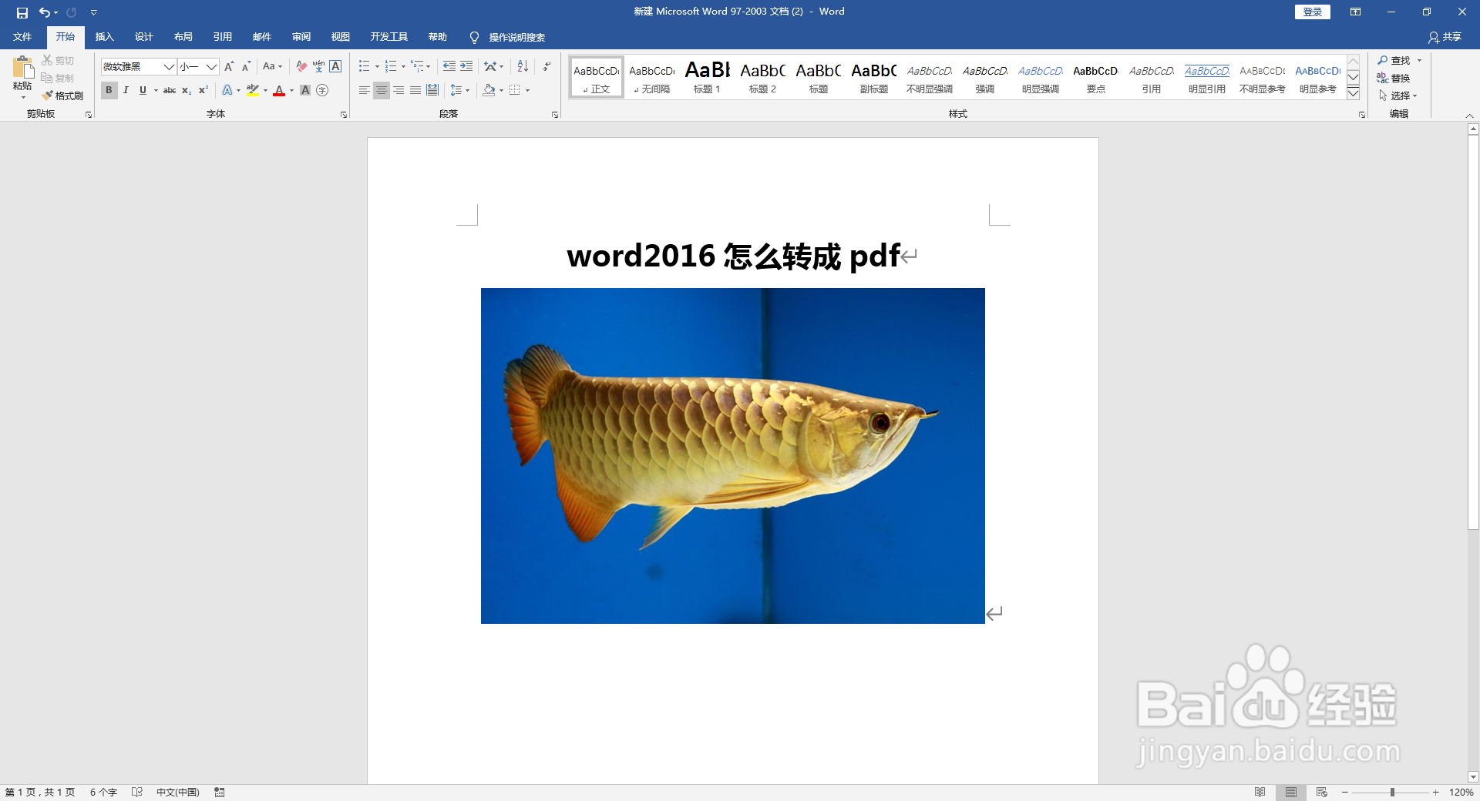Open the font name dropdown
The image size is (1480, 801).
click(169, 66)
